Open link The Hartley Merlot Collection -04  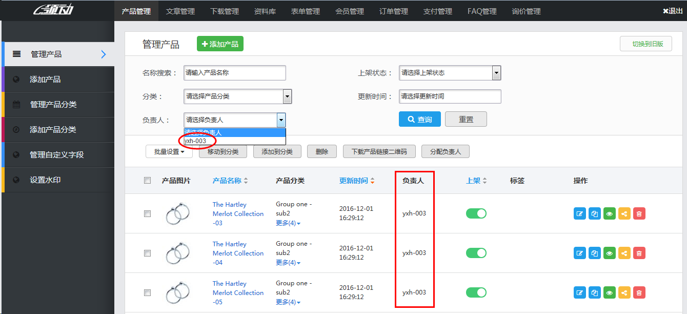(x=237, y=253)
